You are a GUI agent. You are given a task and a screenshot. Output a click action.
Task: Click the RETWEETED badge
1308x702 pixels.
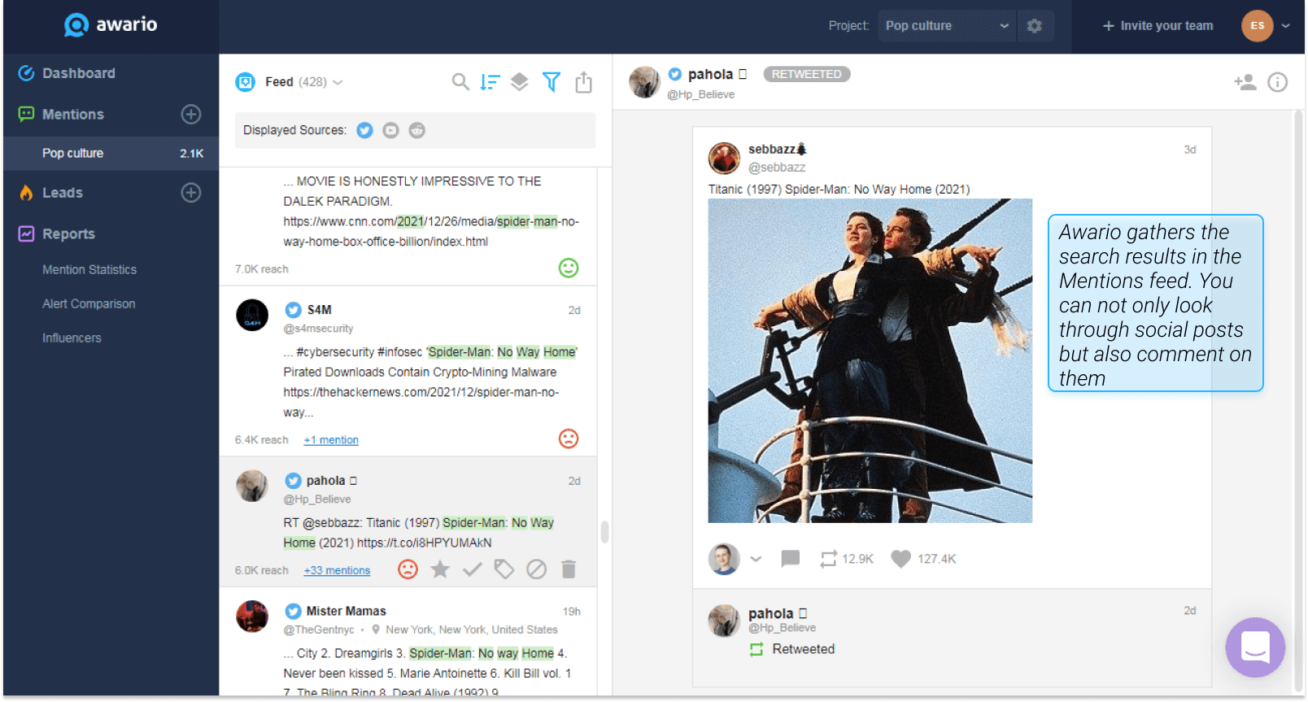pyautogui.click(x=807, y=74)
